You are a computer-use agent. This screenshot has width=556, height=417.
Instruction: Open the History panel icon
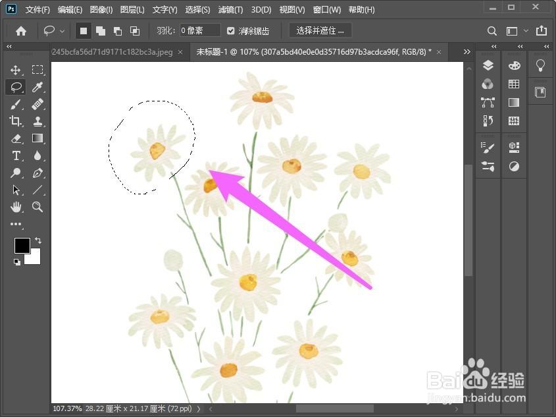[x=488, y=121]
